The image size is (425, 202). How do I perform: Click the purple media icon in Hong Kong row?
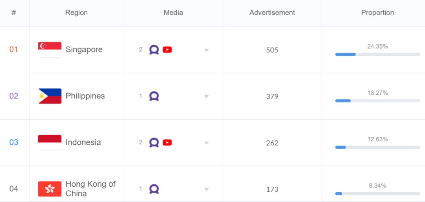(154, 189)
